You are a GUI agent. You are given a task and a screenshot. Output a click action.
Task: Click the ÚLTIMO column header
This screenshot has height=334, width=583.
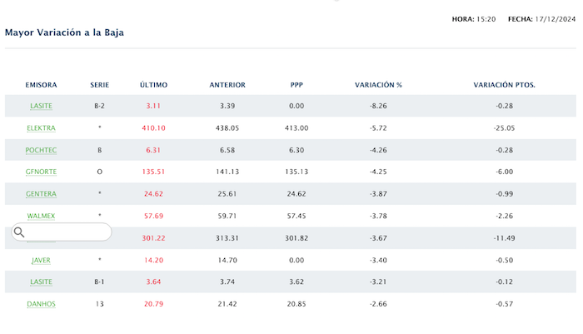(x=153, y=85)
